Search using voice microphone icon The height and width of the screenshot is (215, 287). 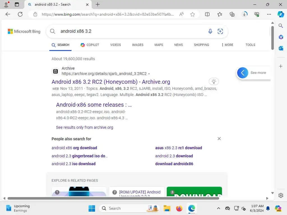210,31
